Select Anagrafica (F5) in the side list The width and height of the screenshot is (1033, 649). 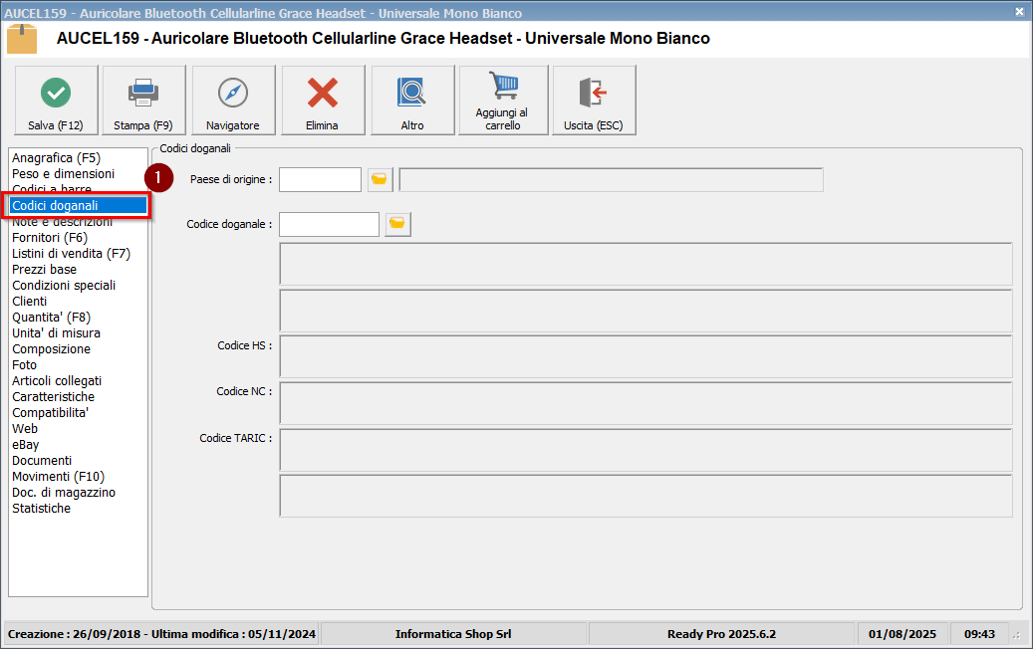coord(56,158)
